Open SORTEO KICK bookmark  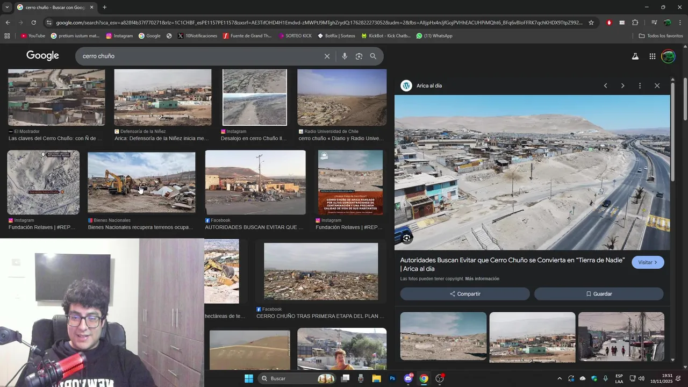coord(295,36)
